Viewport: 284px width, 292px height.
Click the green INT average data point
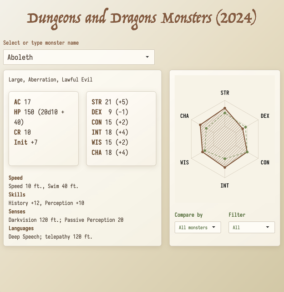pyautogui.click(x=225, y=159)
